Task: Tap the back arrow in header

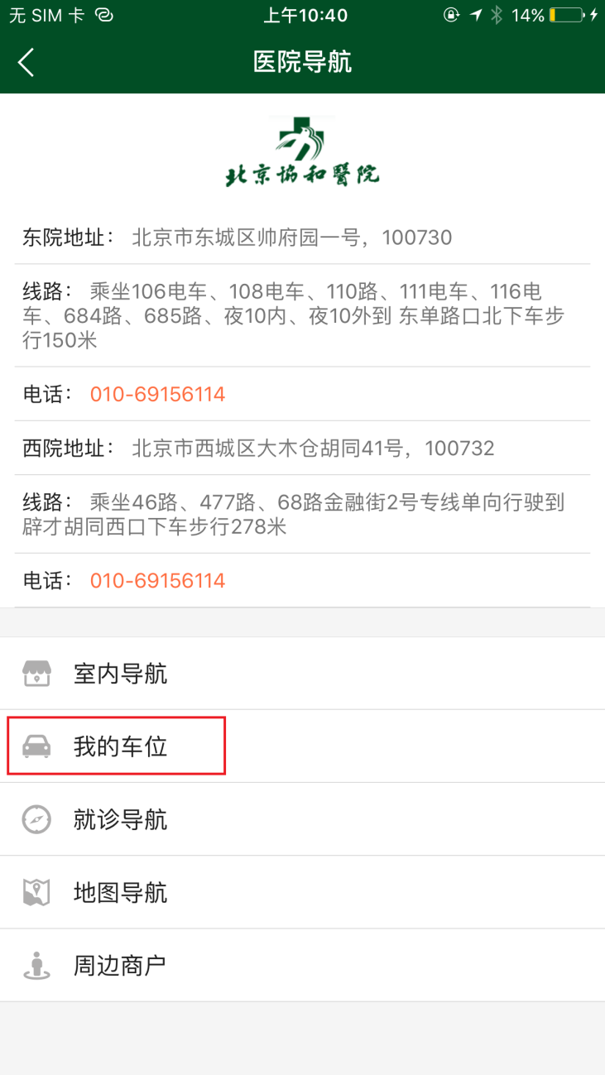Action: coord(26,62)
